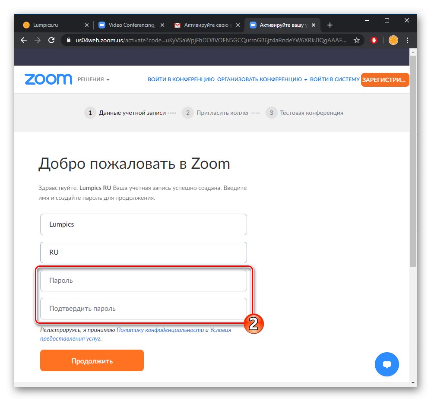Screen dimensions: 431x401
Task: Expand the РЕШЕНИЯ dropdown menu
Action: (x=94, y=79)
